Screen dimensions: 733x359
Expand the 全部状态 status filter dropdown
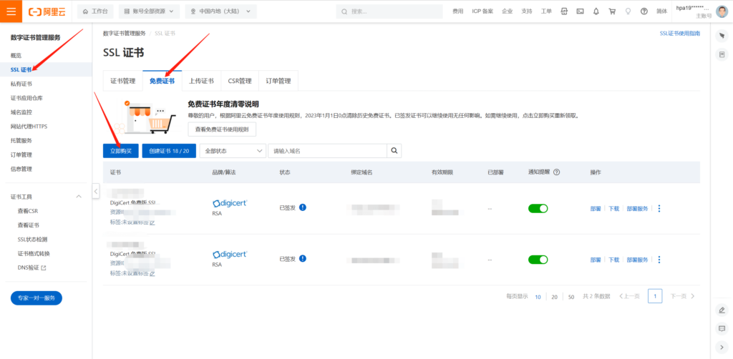(233, 151)
